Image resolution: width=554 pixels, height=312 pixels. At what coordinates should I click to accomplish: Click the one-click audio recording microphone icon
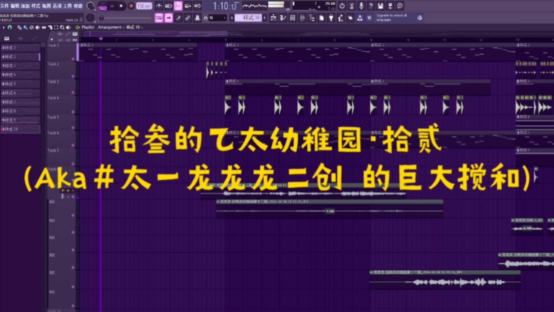(x=361, y=6)
